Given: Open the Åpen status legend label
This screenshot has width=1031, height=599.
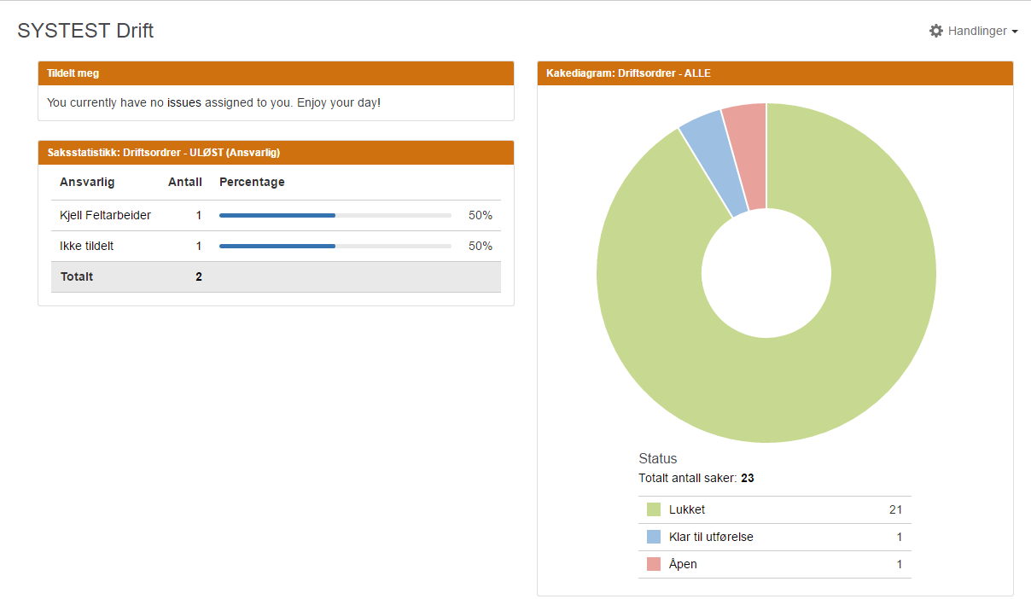Looking at the screenshot, I should tap(683, 564).
